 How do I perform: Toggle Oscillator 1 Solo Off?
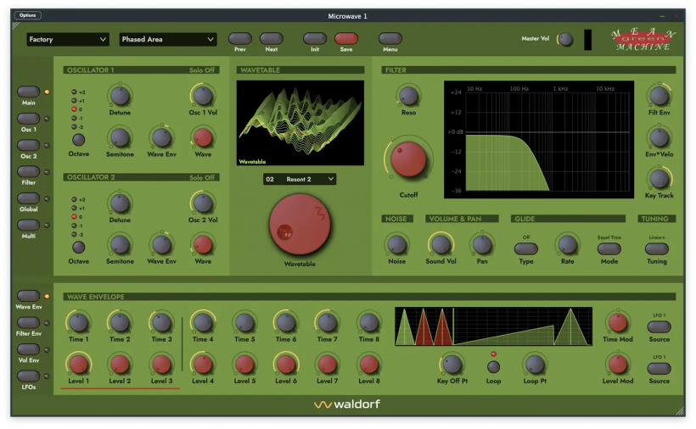[x=201, y=70]
